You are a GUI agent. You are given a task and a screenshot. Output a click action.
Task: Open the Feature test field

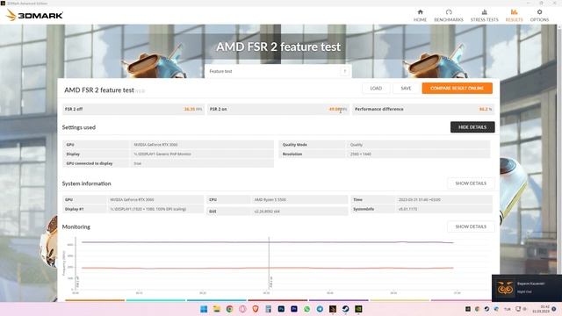[277, 71]
